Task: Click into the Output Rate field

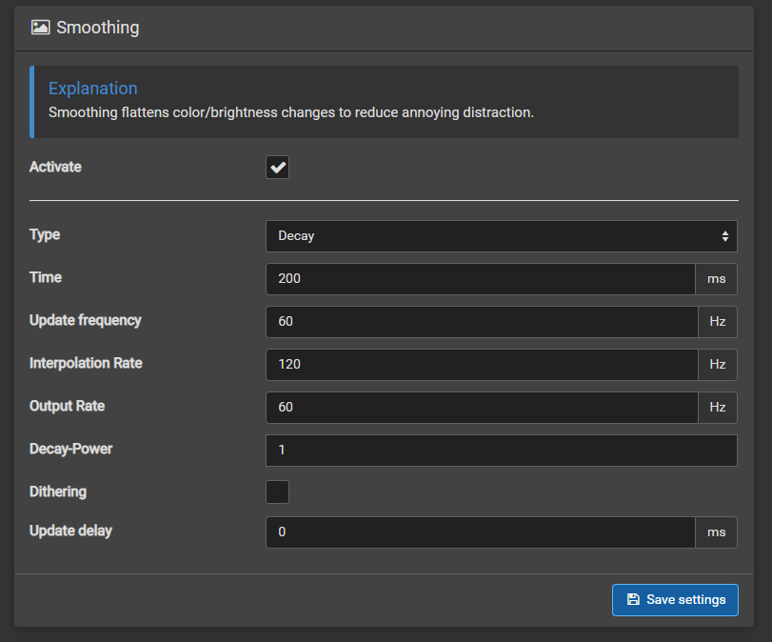Action: pyautogui.click(x=481, y=408)
